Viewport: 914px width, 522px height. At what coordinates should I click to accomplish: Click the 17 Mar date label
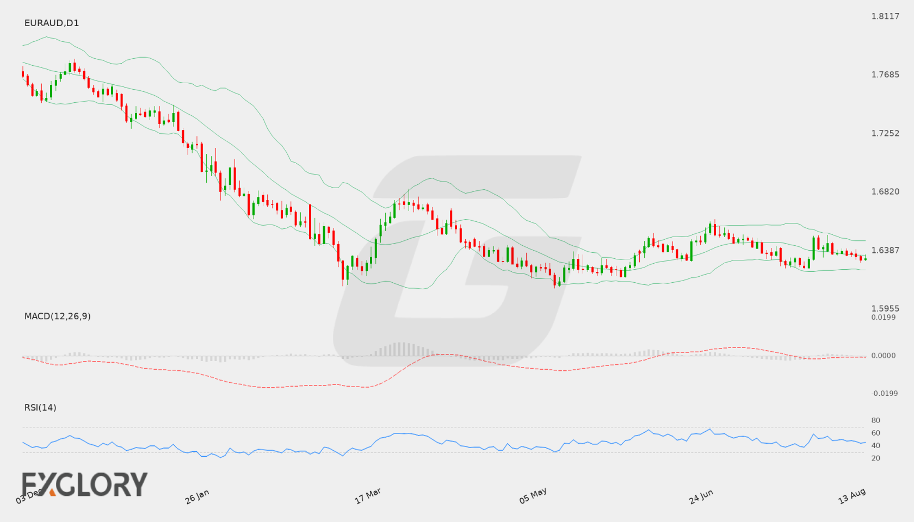pyautogui.click(x=368, y=496)
